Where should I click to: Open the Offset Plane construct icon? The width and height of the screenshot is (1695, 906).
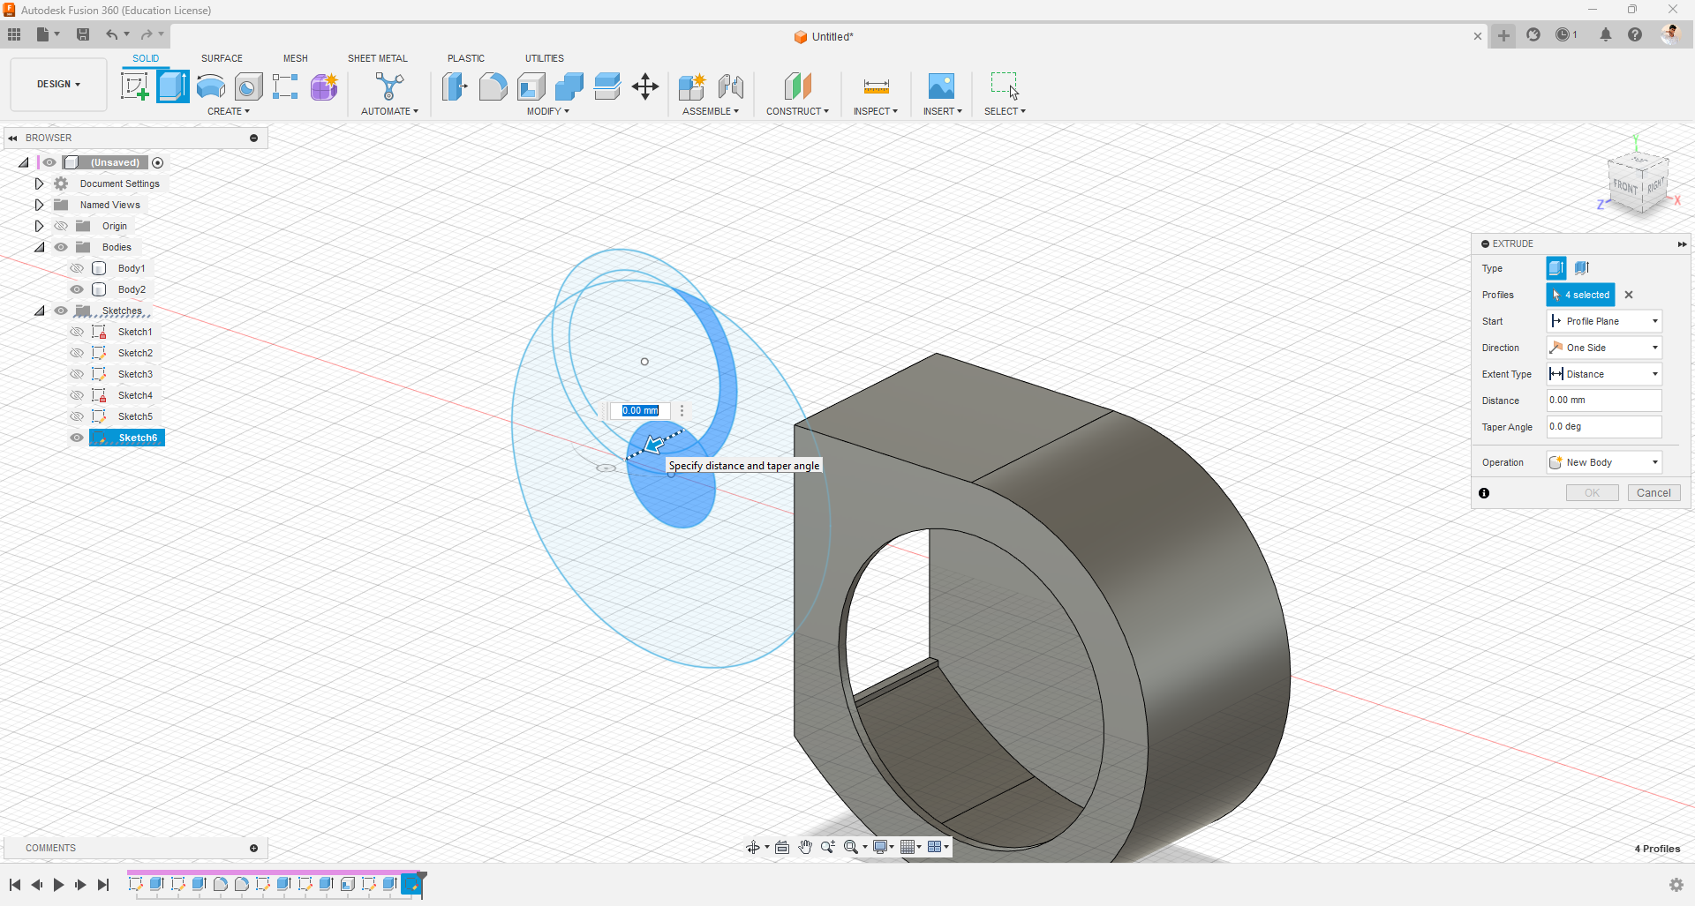(797, 86)
